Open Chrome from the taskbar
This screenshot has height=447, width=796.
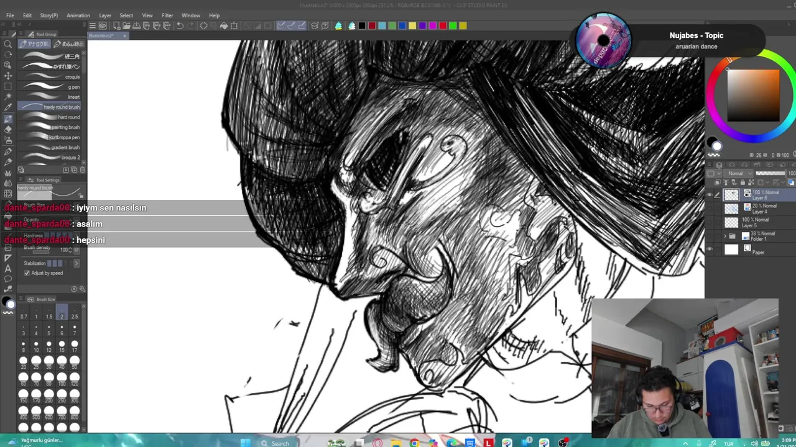tap(414, 443)
